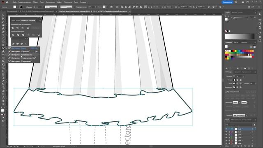Open stroke weight dropdown in control bar
The image size is (263, 148).
(43, 7)
